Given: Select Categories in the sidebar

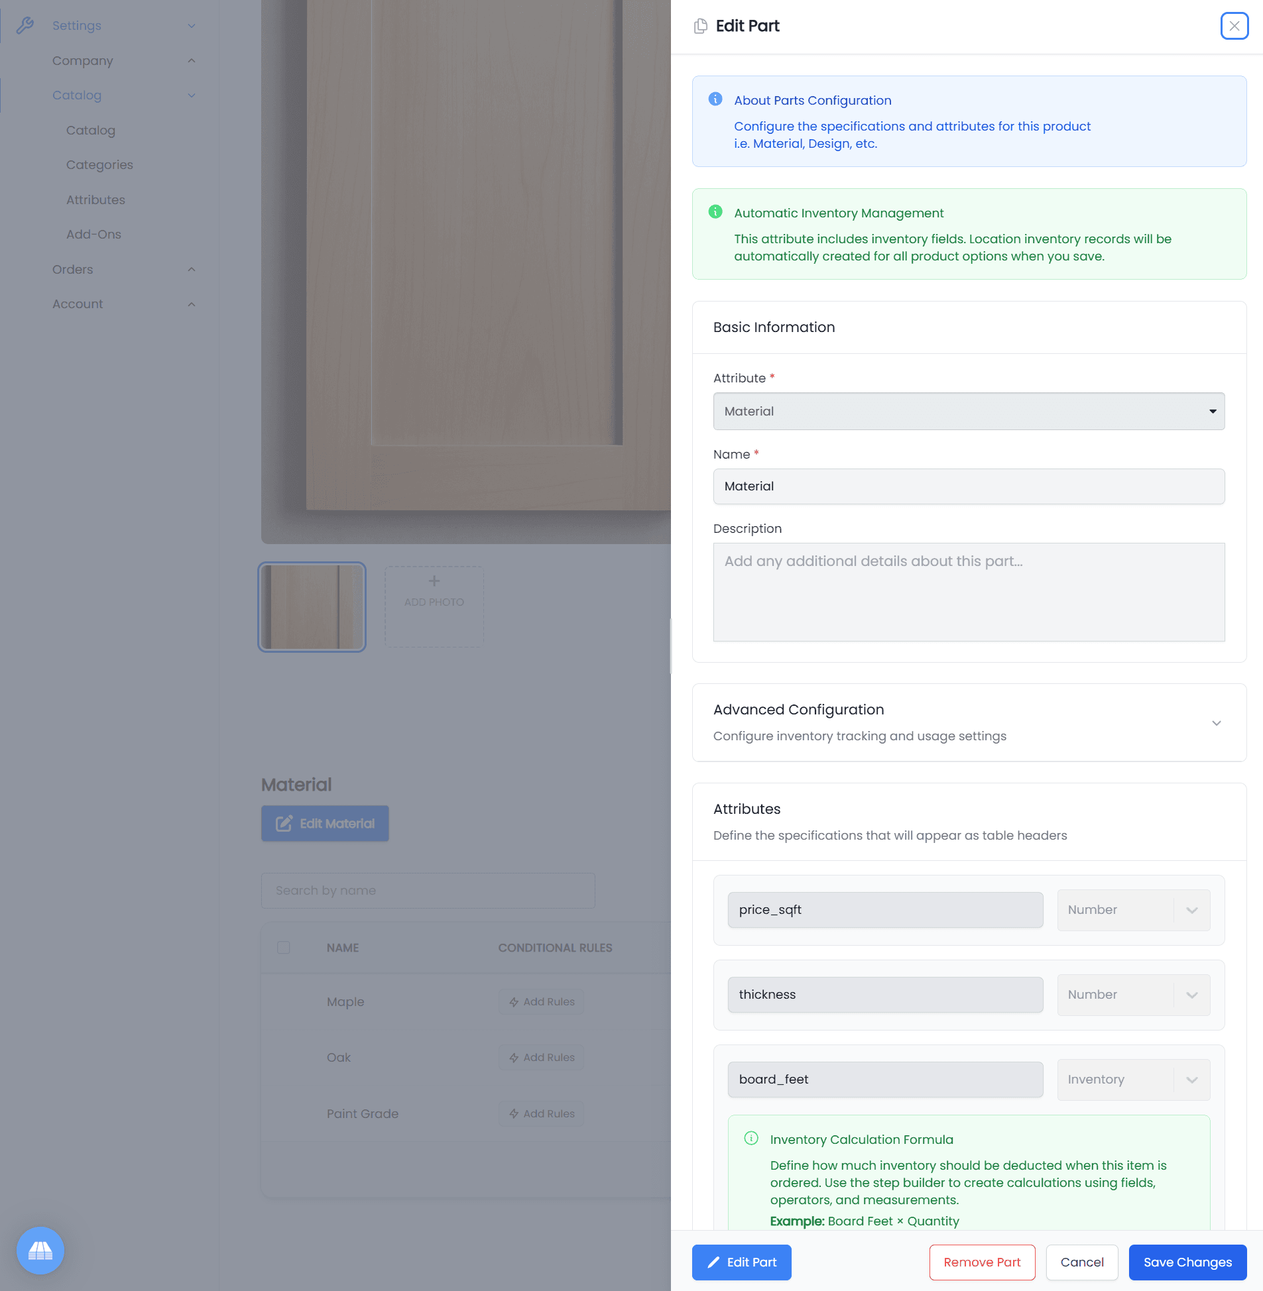Looking at the screenshot, I should click(x=99, y=164).
